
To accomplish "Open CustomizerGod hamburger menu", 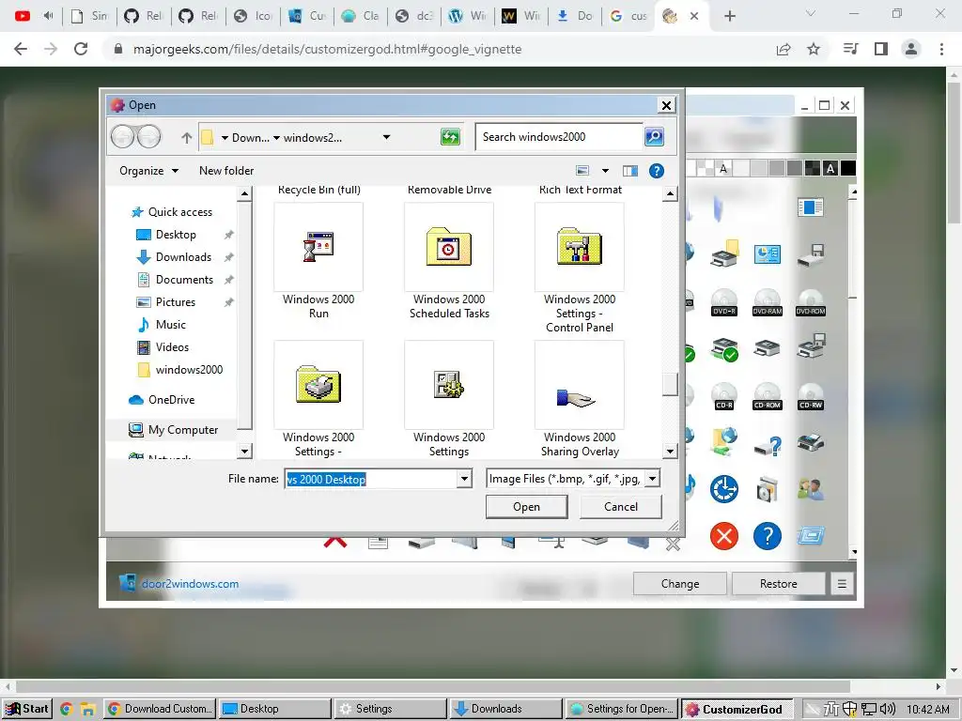I will [x=842, y=584].
